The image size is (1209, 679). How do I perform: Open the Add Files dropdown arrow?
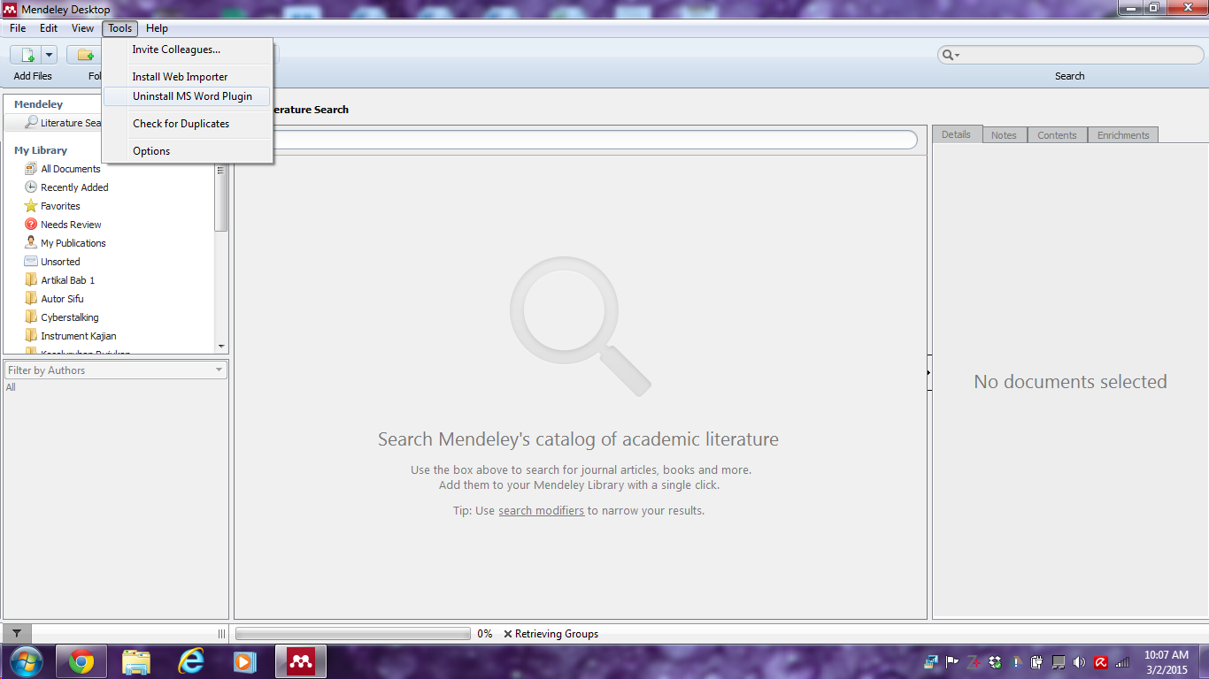(x=49, y=55)
